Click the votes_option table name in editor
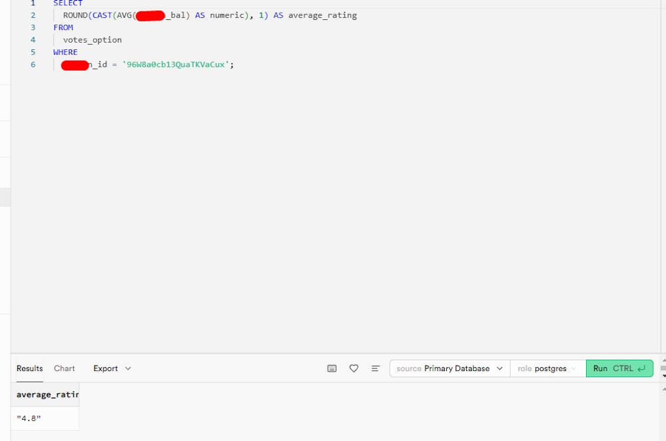666x441 pixels. [92, 40]
